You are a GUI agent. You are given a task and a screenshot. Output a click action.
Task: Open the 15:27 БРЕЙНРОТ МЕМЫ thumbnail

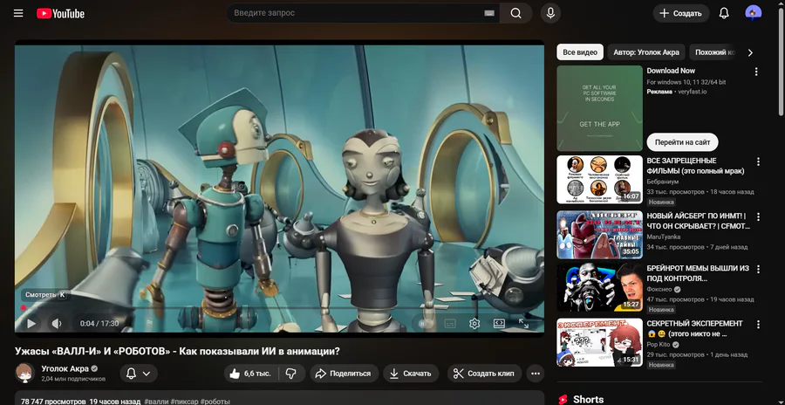pos(599,287)
